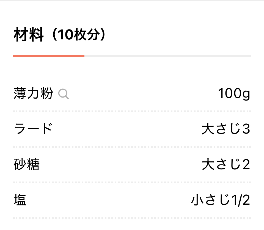The width and height of the screenshot is (264, 230).
Task: Select the 小さじ1/2 amount for 塩
Action: [x=220, y=200]
